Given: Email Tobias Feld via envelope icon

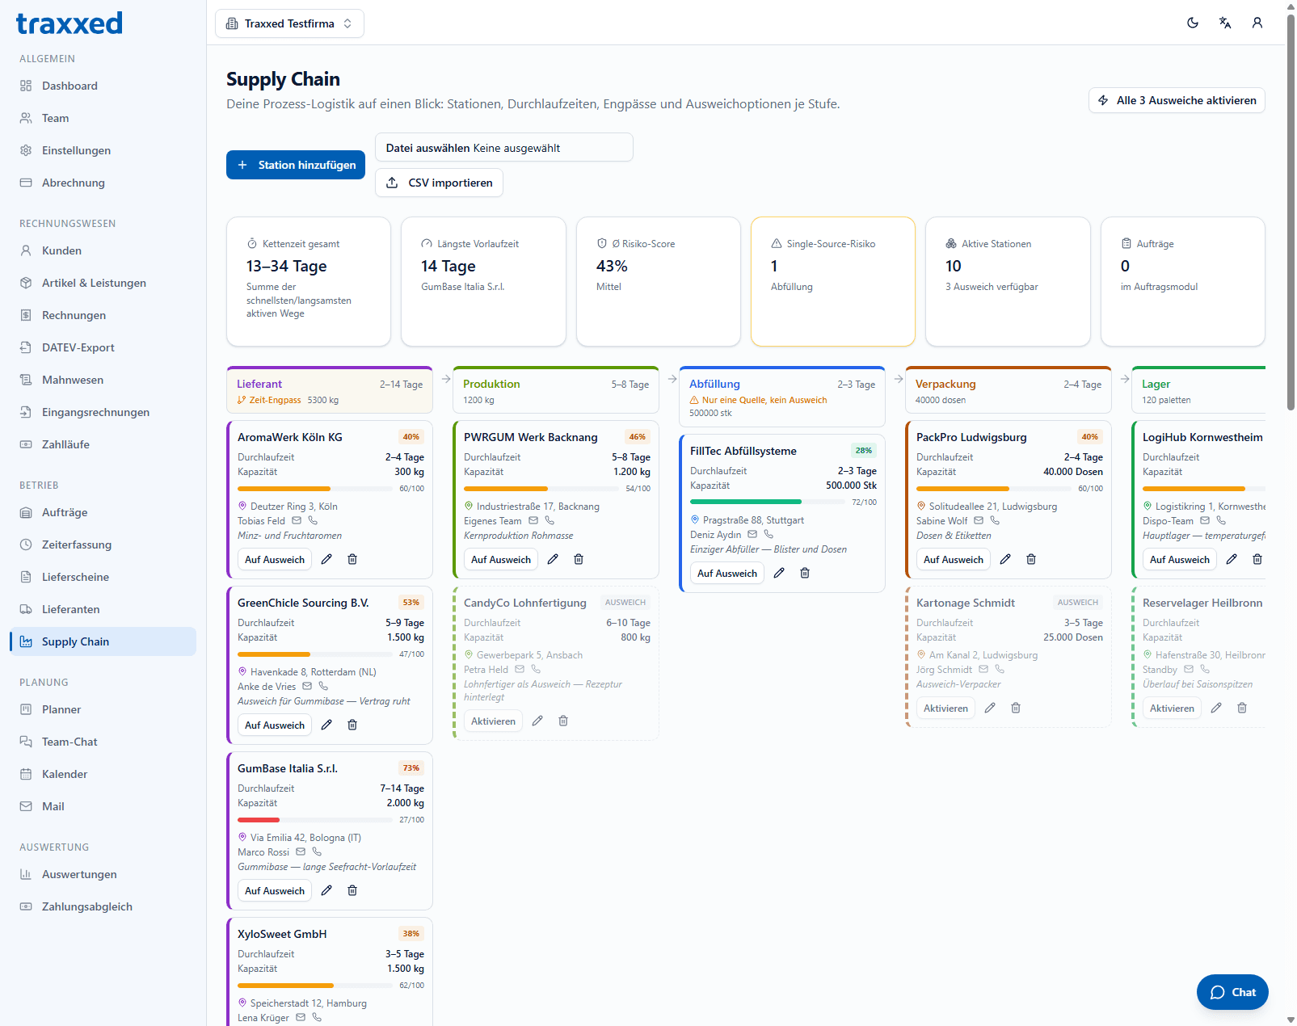Looking at the screenshot, I should [297, 521].
